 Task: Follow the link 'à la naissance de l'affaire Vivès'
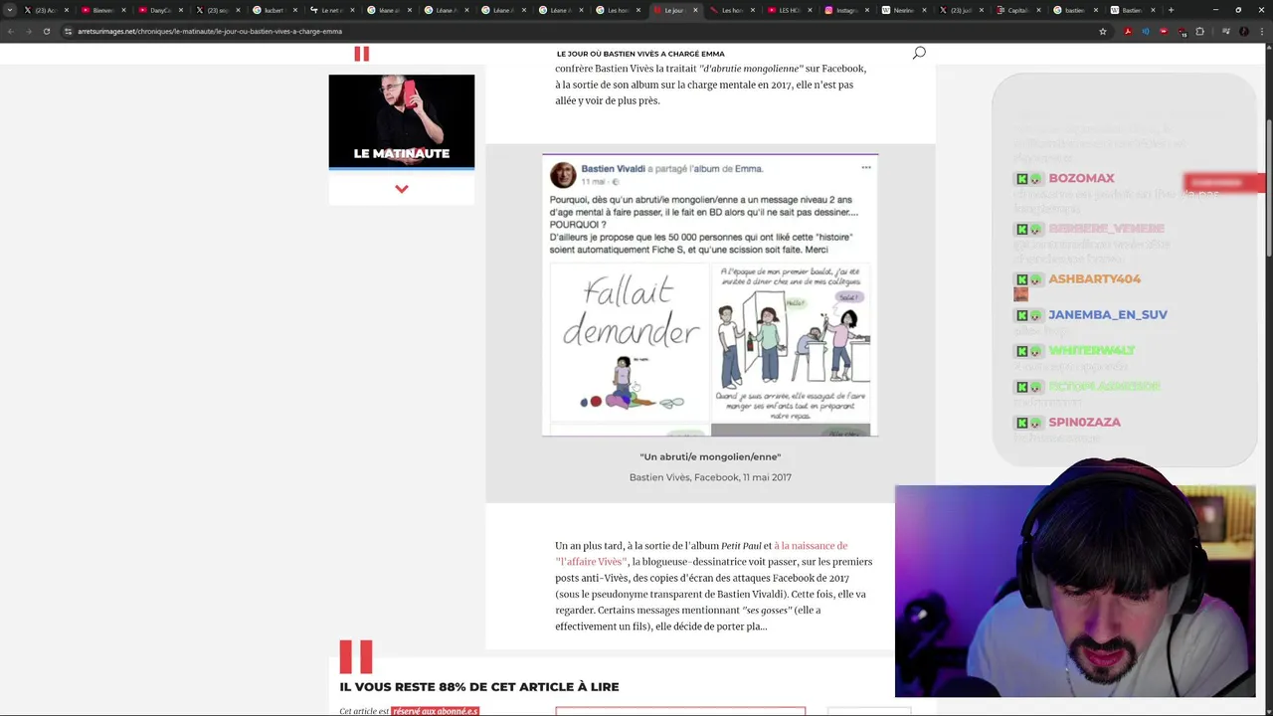tap(701, 554)
